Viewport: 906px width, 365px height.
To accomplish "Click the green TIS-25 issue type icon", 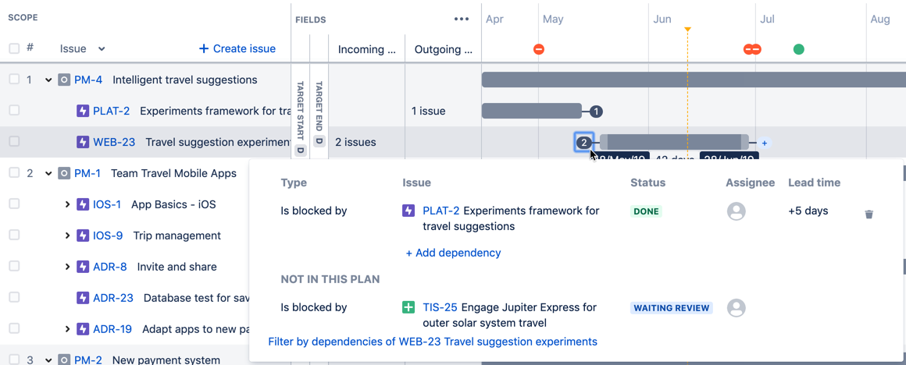I will 408,307.
